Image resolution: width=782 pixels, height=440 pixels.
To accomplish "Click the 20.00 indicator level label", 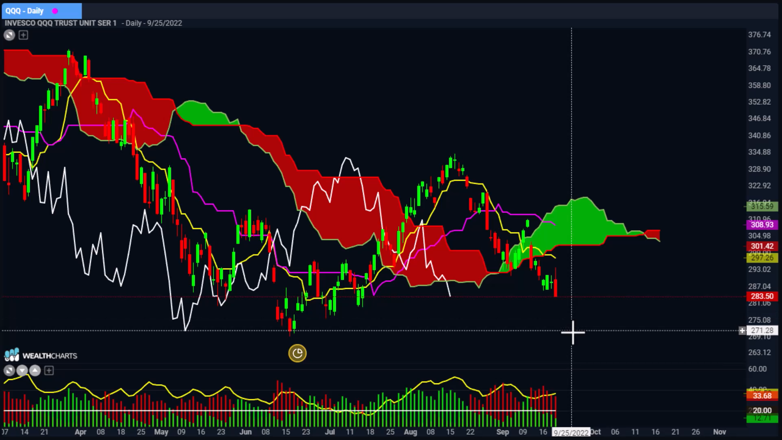I will point(762,411).
